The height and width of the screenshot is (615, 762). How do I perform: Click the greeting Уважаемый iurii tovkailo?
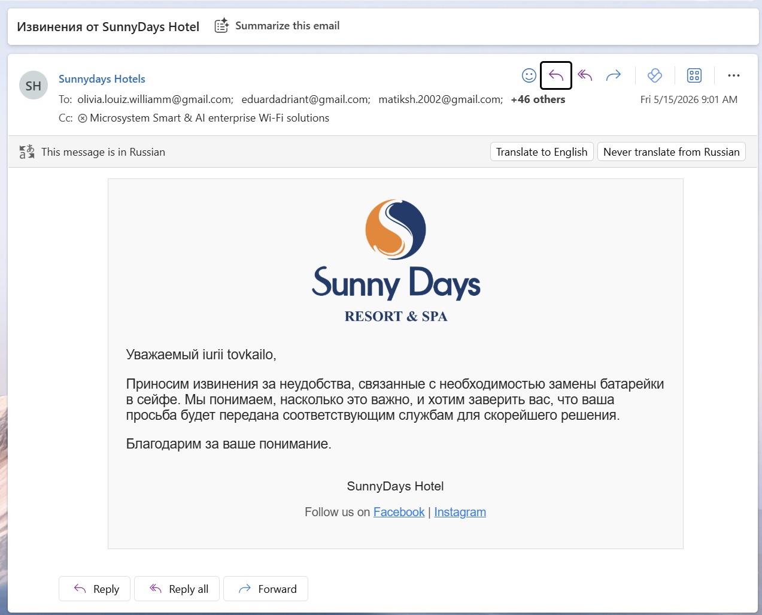click(x=201, y=355)
